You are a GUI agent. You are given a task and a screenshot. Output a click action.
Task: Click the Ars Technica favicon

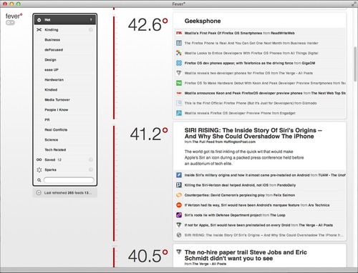179,205
